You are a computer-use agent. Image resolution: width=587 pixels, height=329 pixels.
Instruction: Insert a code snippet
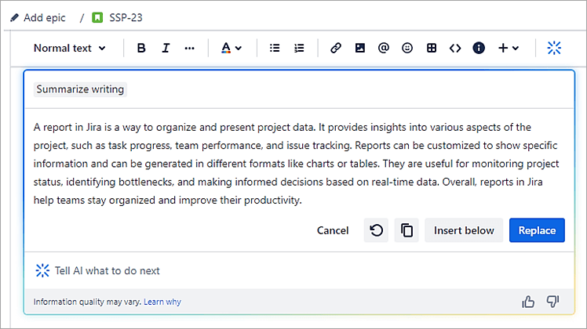pos(455,48)
